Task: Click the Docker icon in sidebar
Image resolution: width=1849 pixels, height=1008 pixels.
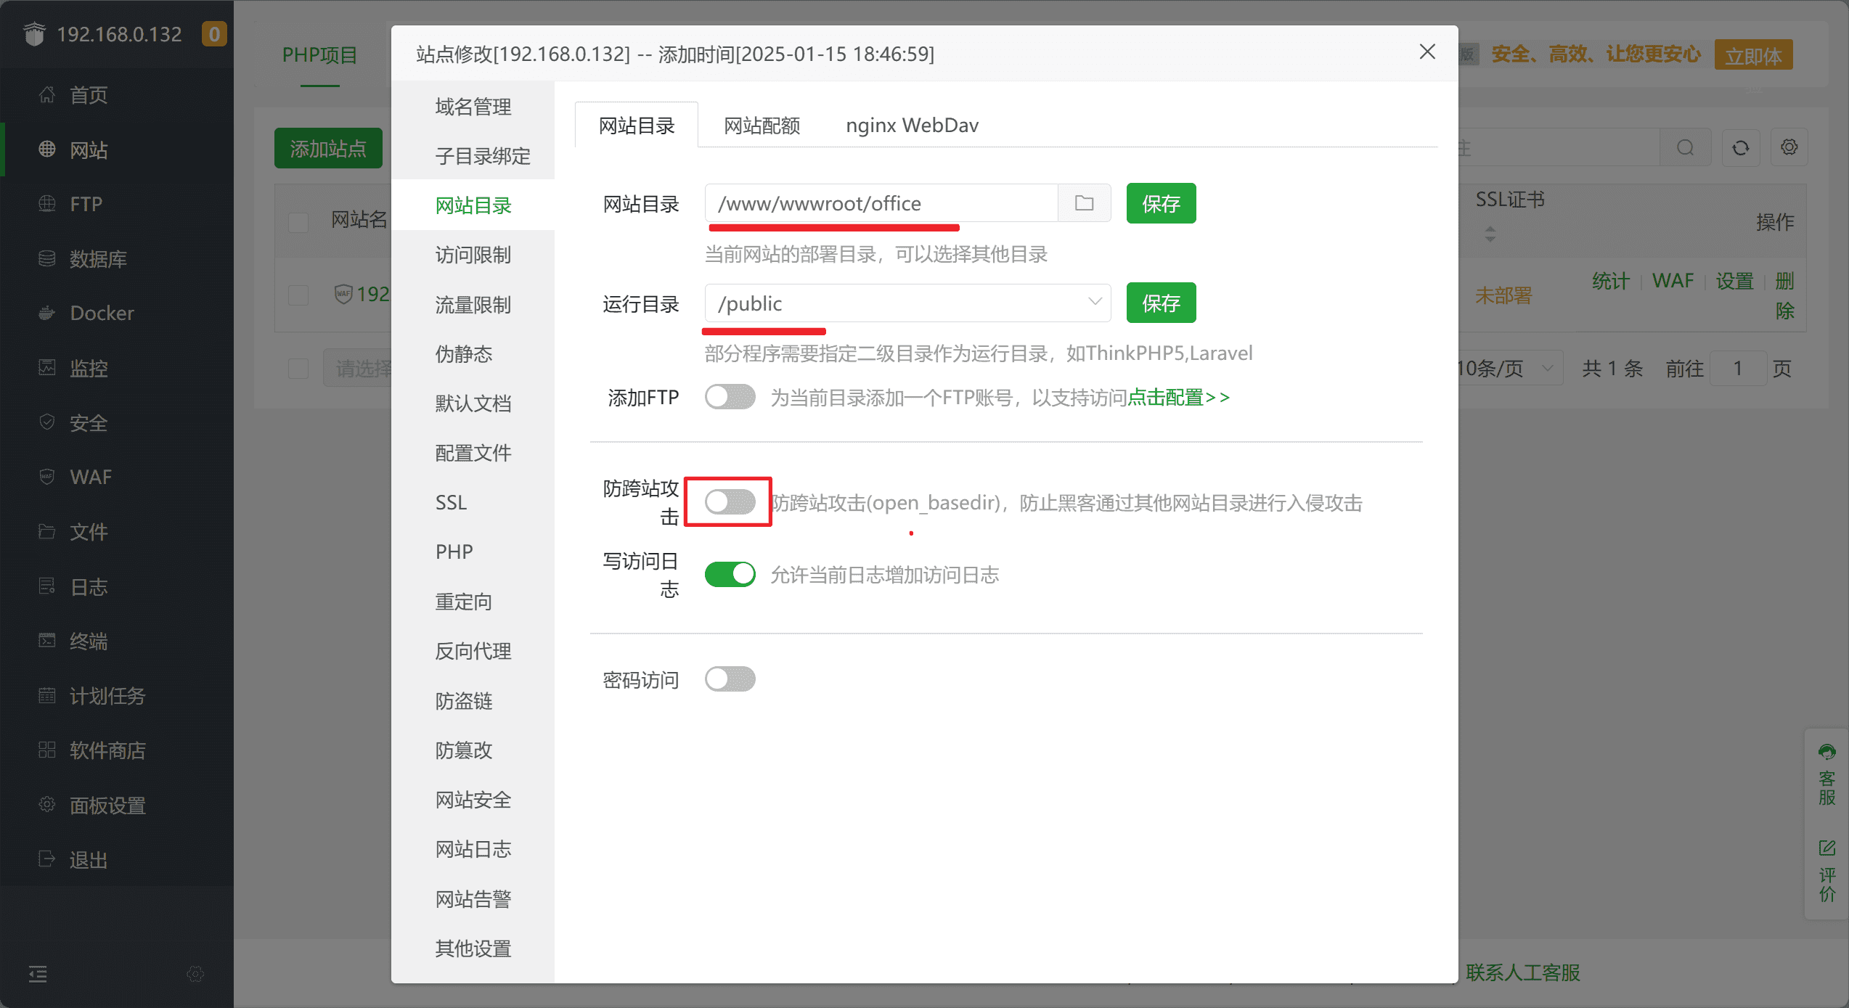Action: pyautogui.click(x=47, y=314)
